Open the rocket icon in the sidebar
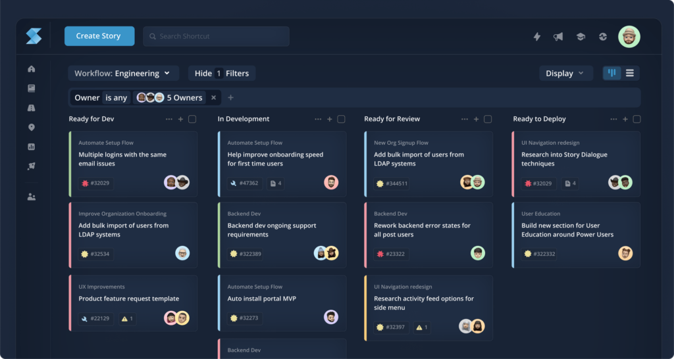This screenshot has width=674, height=359. coord(32,166)
